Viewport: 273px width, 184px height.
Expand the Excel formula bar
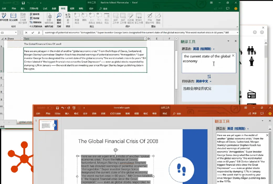237,33
